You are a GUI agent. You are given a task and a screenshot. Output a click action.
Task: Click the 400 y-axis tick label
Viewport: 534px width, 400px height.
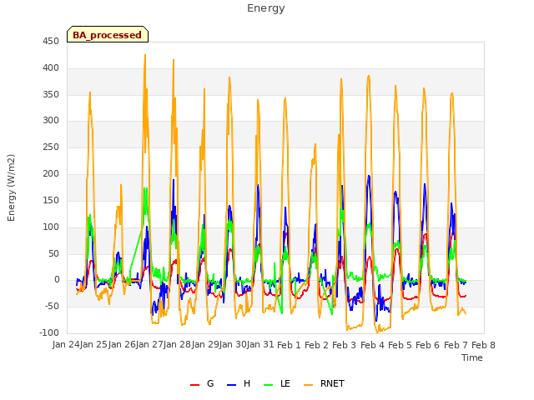[x=51, y=68]
